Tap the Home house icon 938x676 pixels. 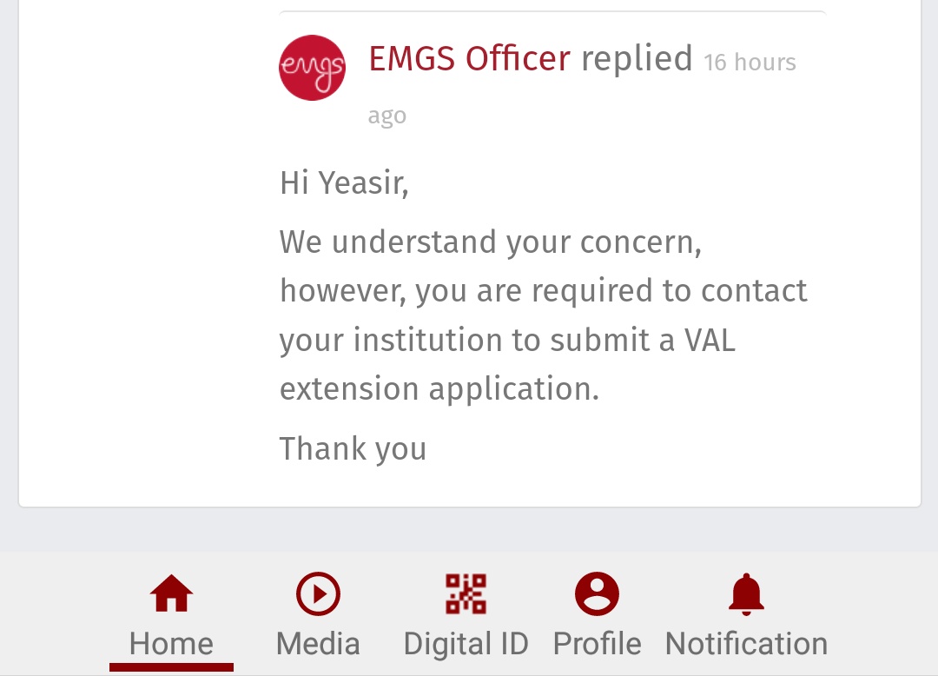point(171,595)
